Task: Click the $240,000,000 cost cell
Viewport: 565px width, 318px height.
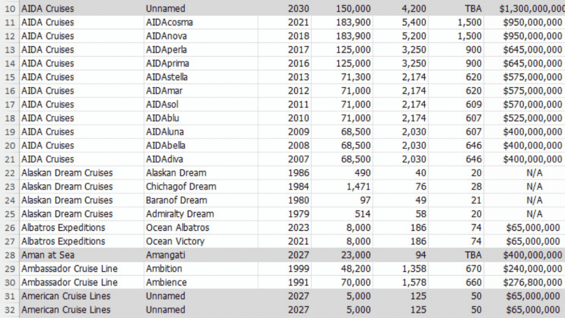Action: click(x=525, y=269)
